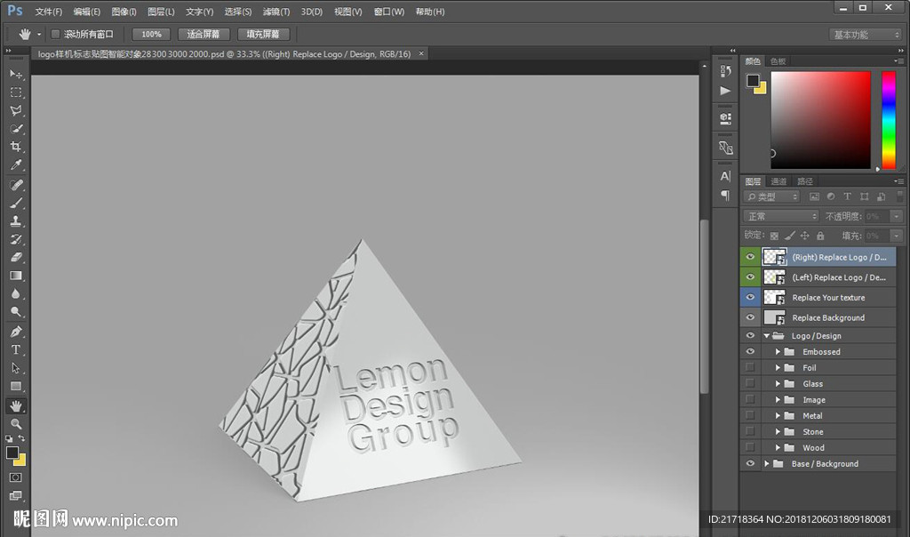Viewport: 910px width, 537px height.
Task: Show the Glass group
Action: 750,383
